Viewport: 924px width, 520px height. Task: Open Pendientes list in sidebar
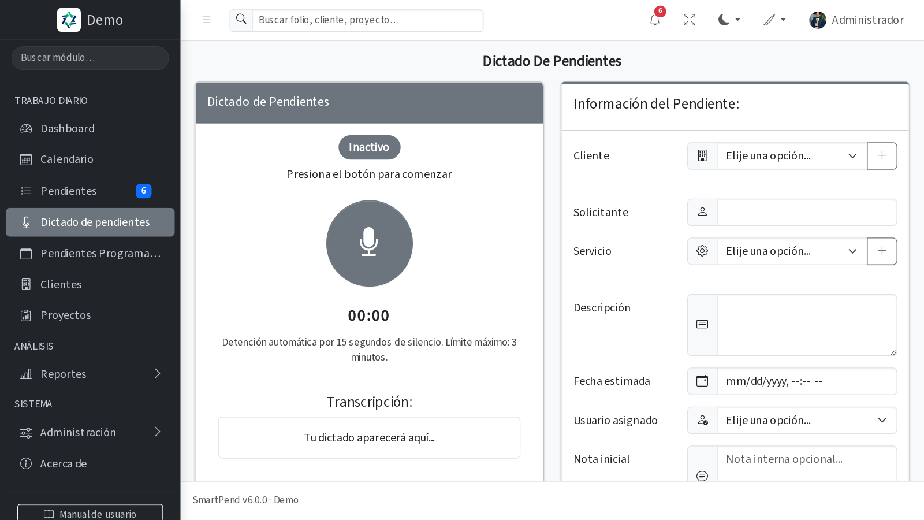90,191
